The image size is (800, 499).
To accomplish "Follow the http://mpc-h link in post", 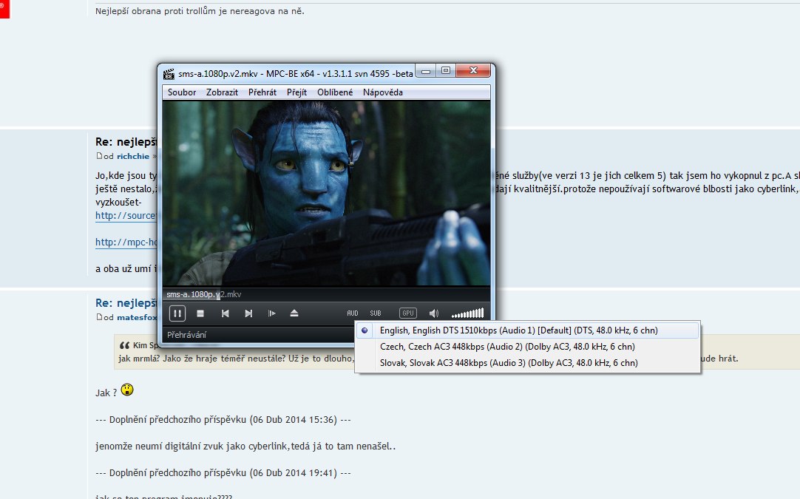I will point(126,242).
